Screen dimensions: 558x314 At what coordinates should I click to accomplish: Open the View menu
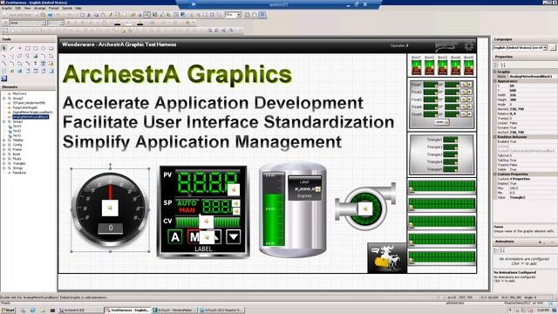[27, 8]
